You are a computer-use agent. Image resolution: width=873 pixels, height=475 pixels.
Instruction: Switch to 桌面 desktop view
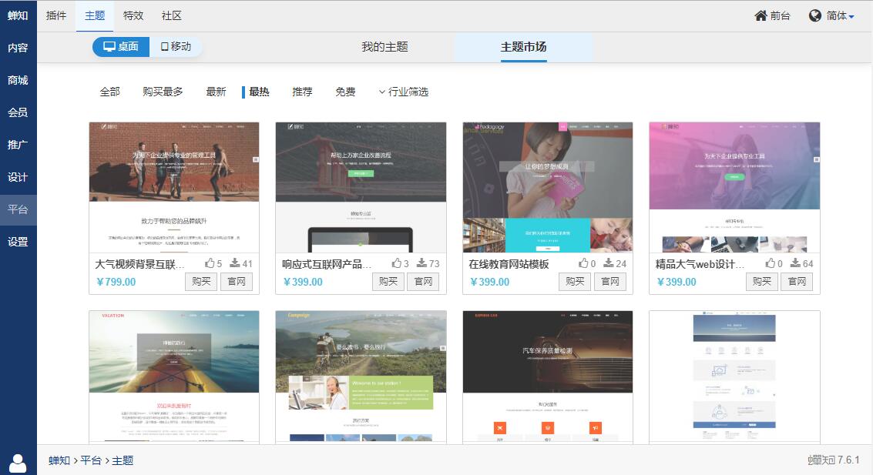point(121,46)
